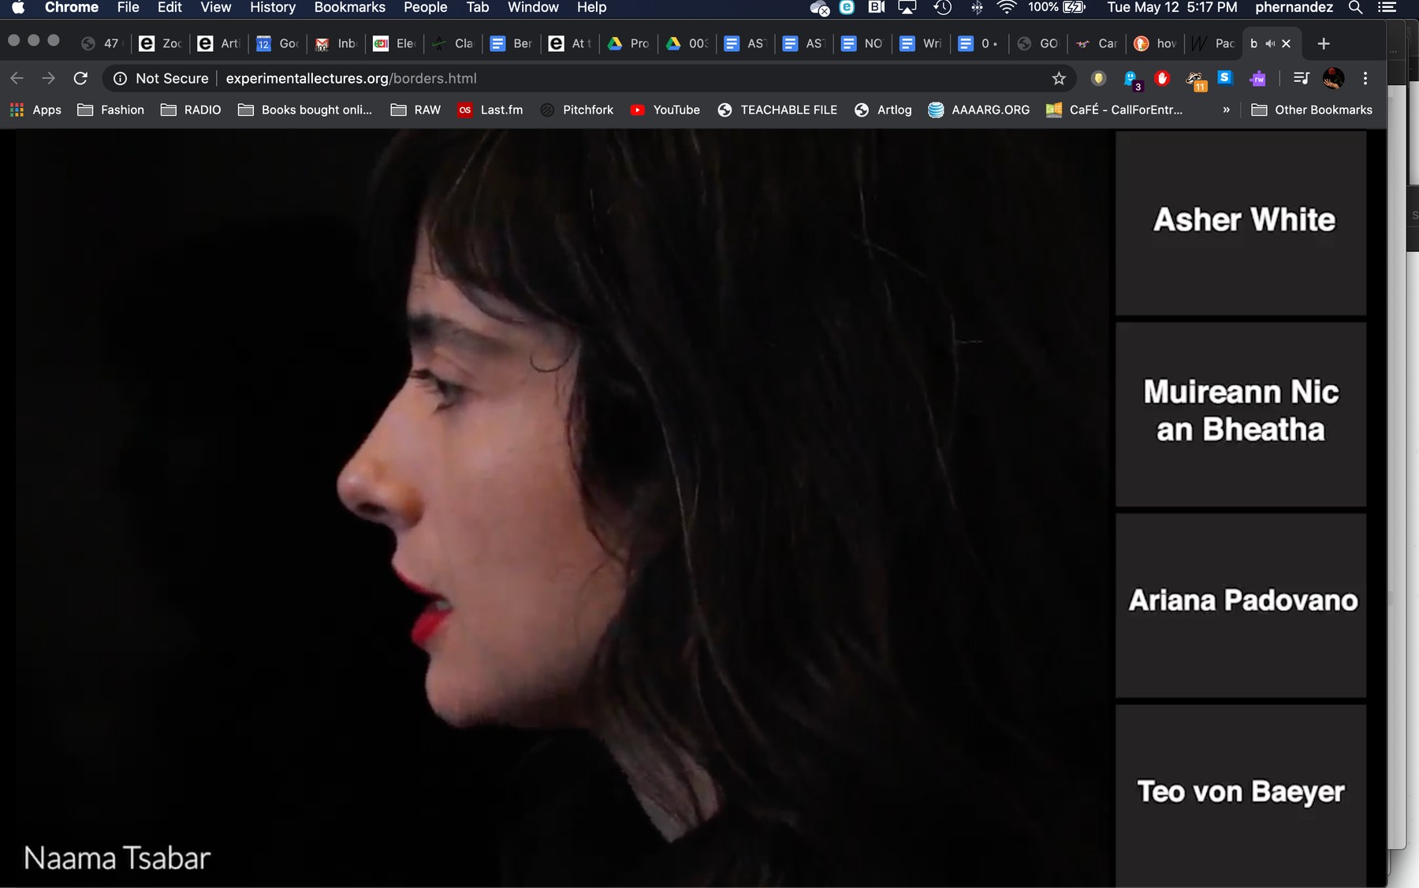
Task: Reload the current page
Action: 80,78
